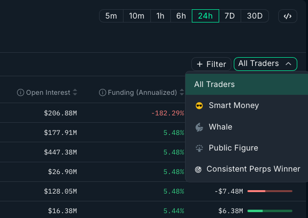The height and width of the screenshot is (218, 308).
Task: Sort by Funding (Annualized) arrows
Action: pyautogui.click(x=182, y=92)
